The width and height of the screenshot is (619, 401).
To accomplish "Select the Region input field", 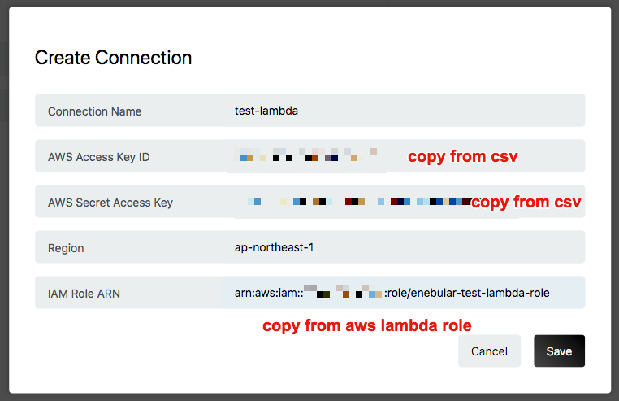I will (x=406, y=247).
